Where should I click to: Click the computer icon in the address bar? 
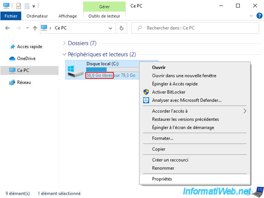44,28
